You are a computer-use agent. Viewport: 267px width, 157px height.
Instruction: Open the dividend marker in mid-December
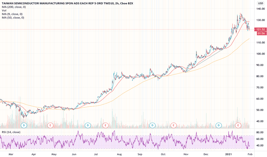click(219, 125)
